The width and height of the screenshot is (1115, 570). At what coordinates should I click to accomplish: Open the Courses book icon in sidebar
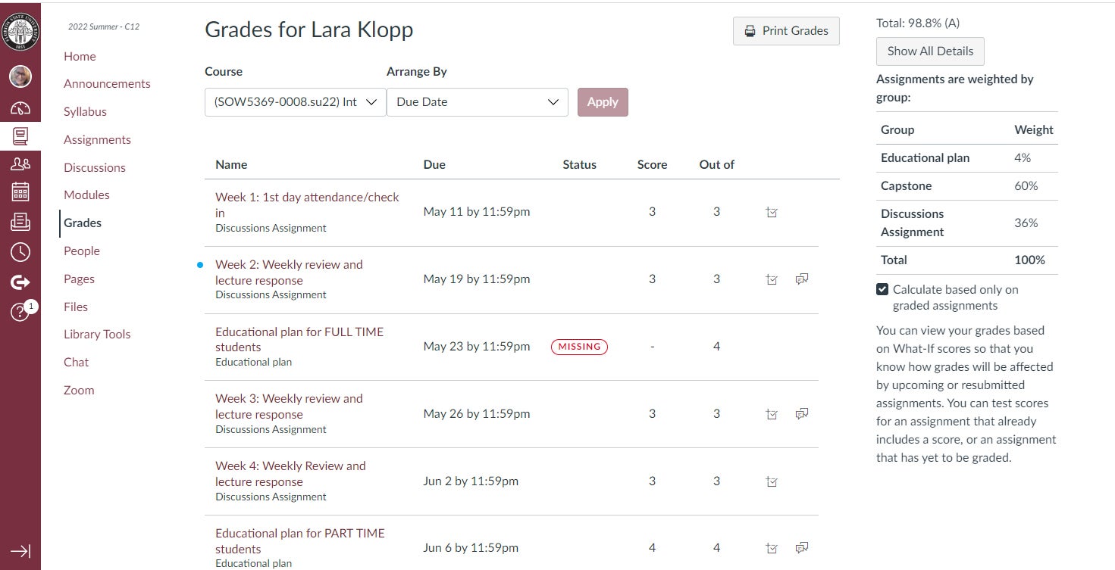pyautogui.click(x=20, y=136)
